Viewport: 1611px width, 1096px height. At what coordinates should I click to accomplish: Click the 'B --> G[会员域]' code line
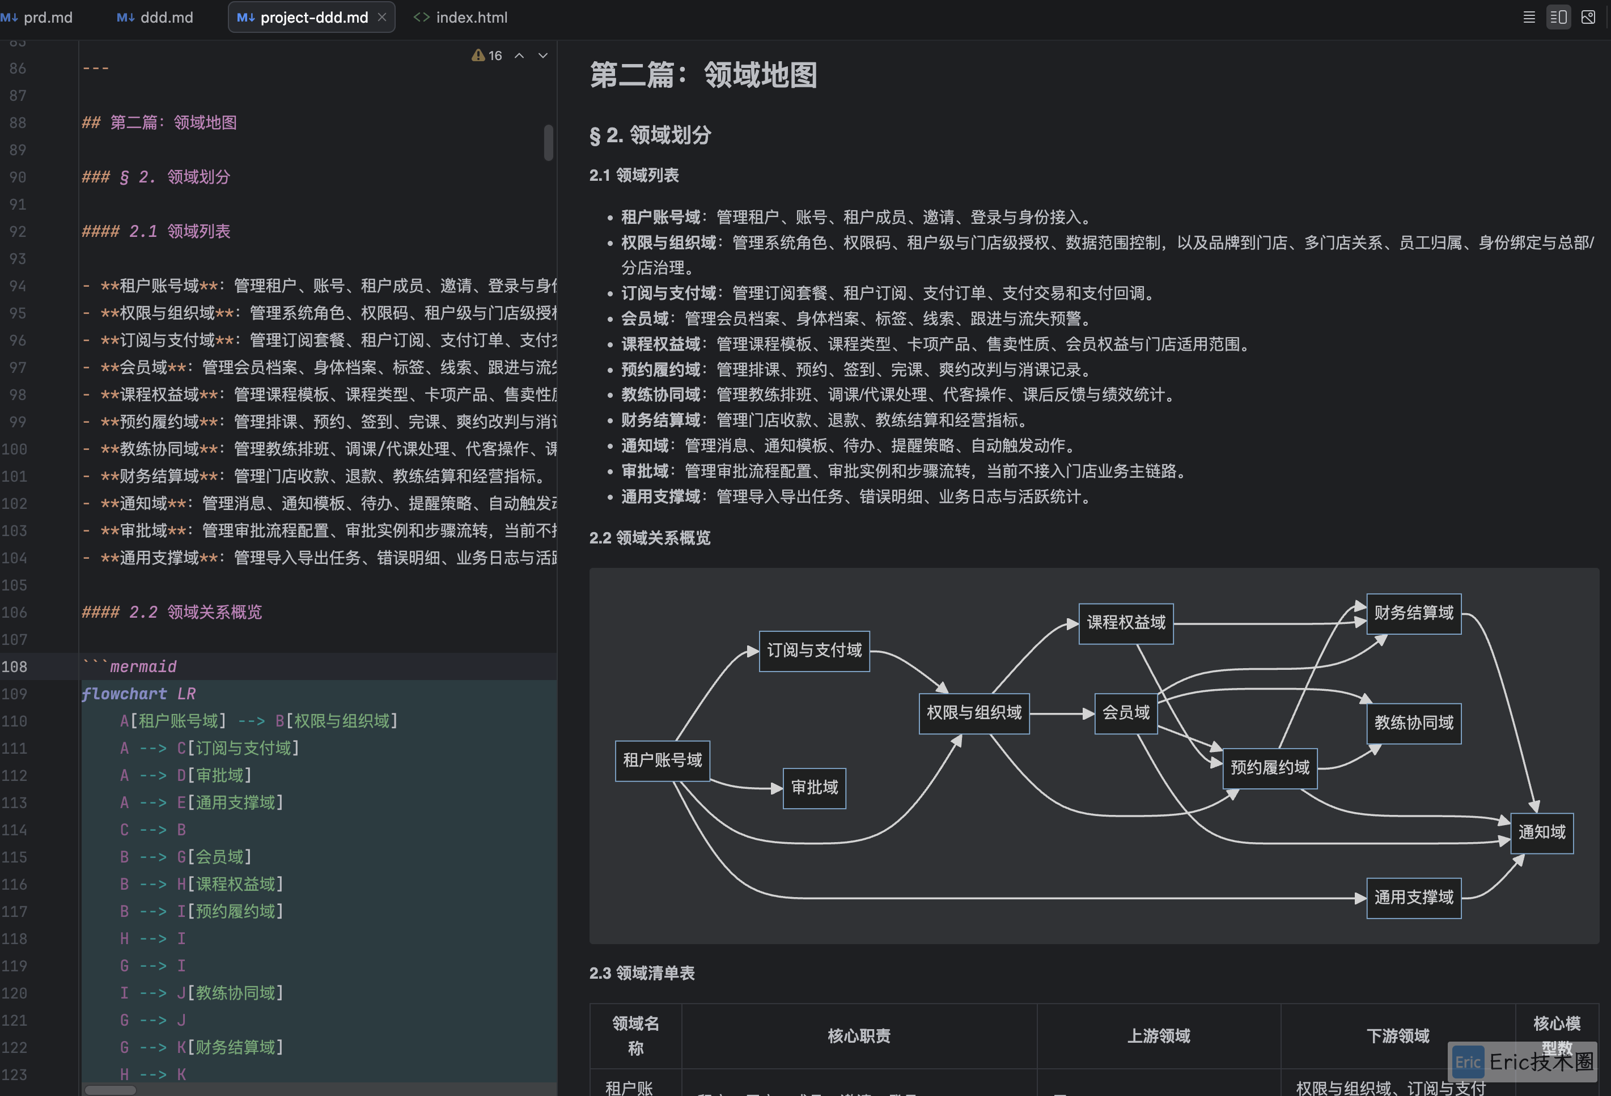186,857
